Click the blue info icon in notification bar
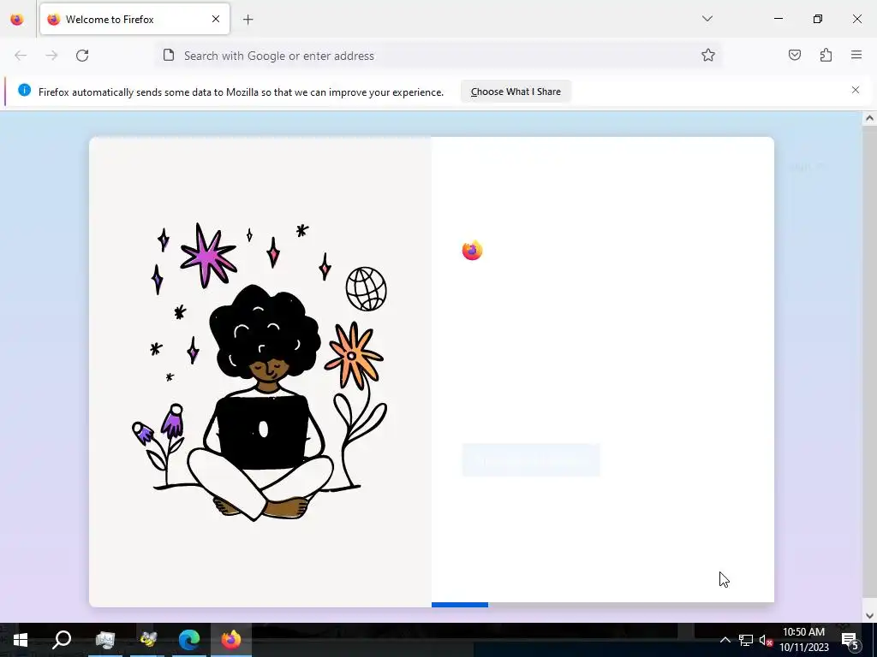Screen dimensions: 877x657 point(24,90)
